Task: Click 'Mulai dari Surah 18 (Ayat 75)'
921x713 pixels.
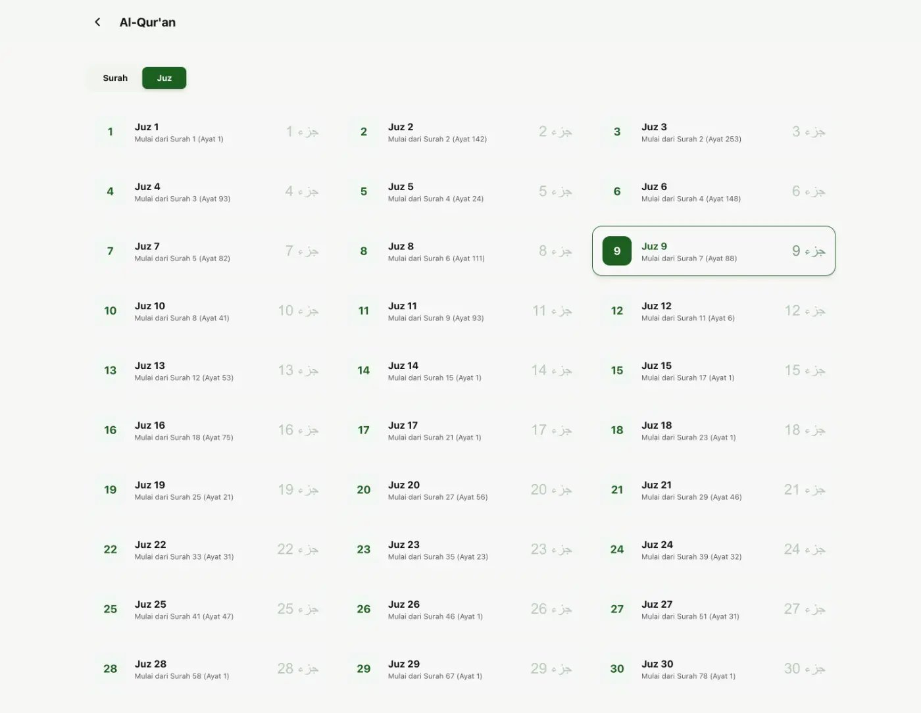Action: (184, 438)
